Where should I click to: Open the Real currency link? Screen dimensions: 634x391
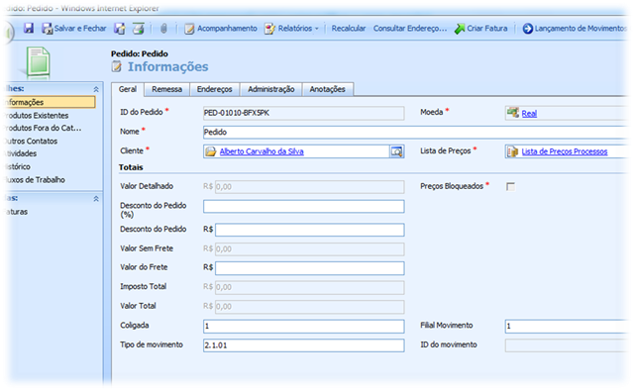click(x=529, y=114)
